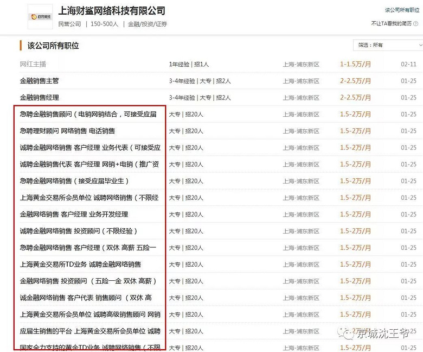Click 不让TA看我的简历 option

click(392, 24)
